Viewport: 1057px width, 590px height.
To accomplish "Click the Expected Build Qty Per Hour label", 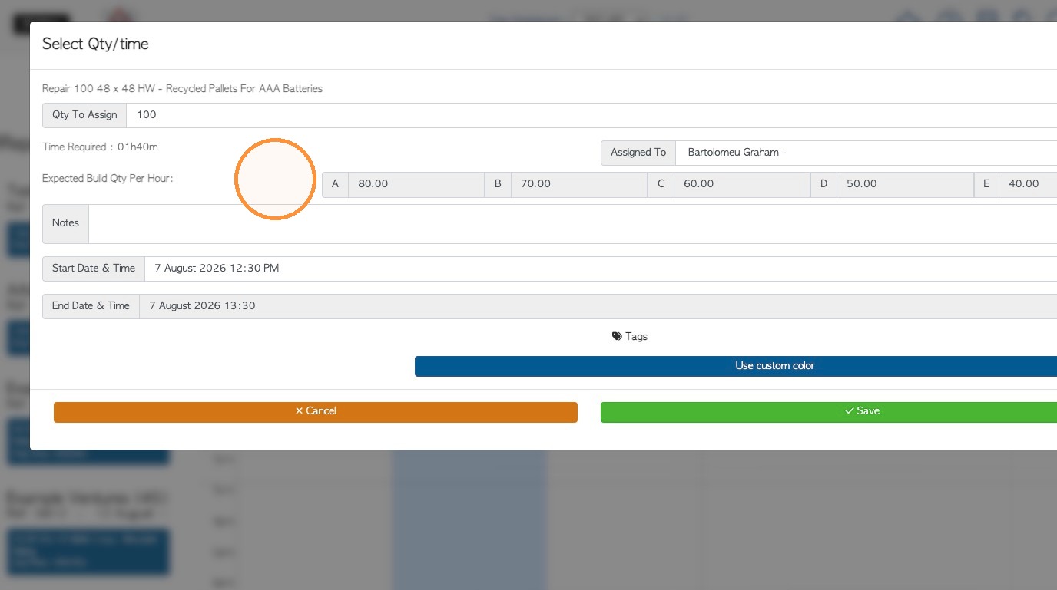I will 108,178.
